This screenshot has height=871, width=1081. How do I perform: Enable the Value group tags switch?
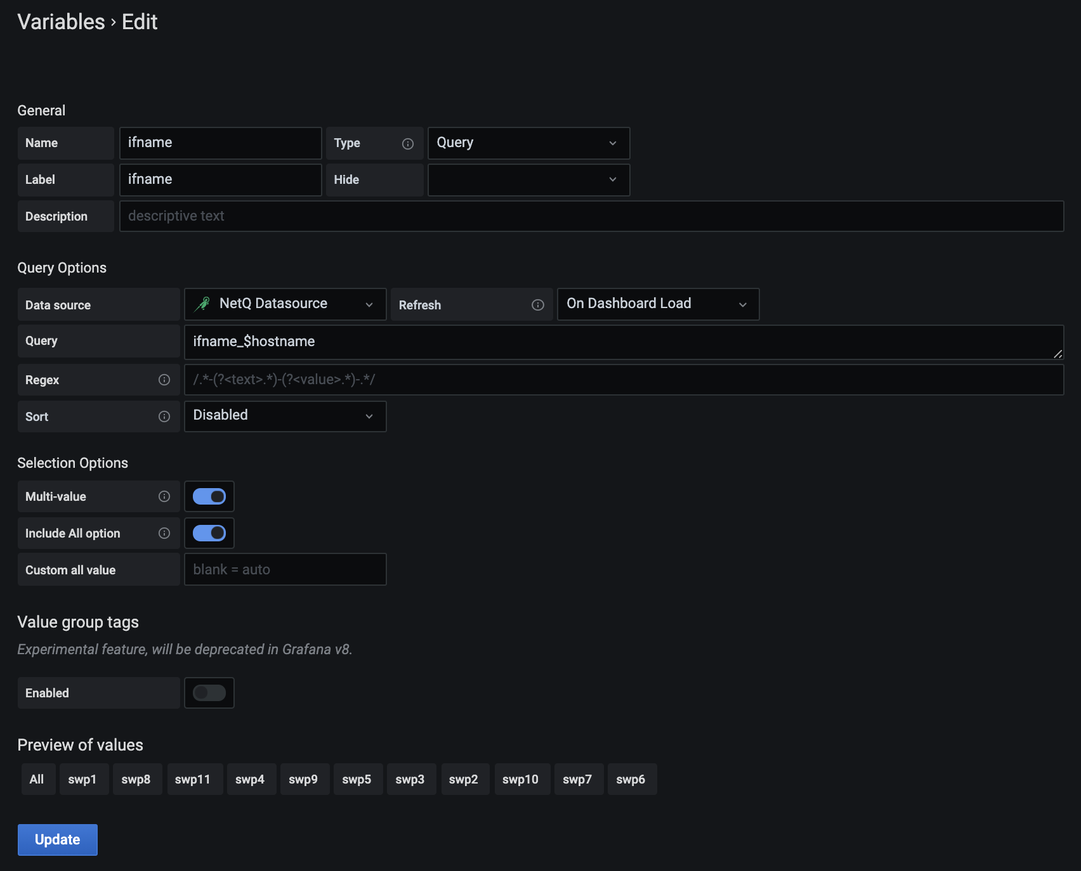tap(209, 693)
